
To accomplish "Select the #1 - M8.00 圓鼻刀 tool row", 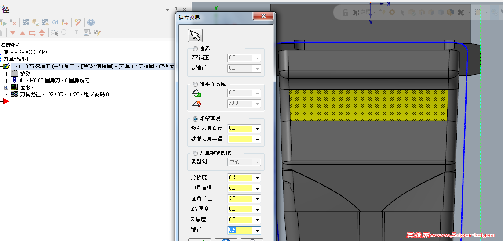I will tap(55, 80).
